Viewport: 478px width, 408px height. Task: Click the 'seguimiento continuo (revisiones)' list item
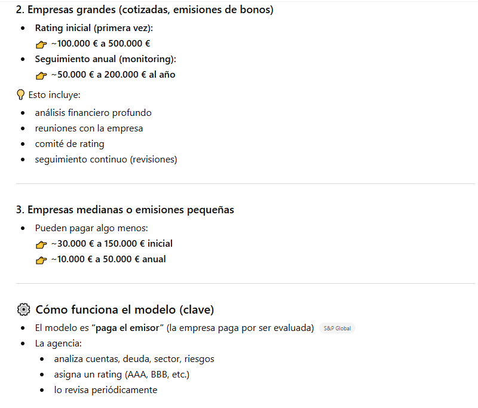click(x=106, y=159)
